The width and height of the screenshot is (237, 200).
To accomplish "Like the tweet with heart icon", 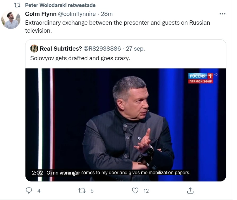I will [135, 190].
